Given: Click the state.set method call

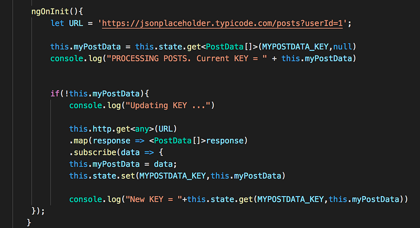Looking at the screenshot, I should [113, 176].
